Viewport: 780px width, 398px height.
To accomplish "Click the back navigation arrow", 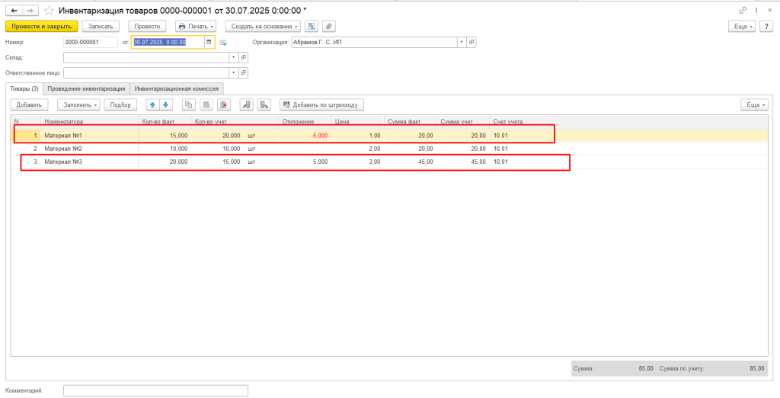I will [14, 11].
